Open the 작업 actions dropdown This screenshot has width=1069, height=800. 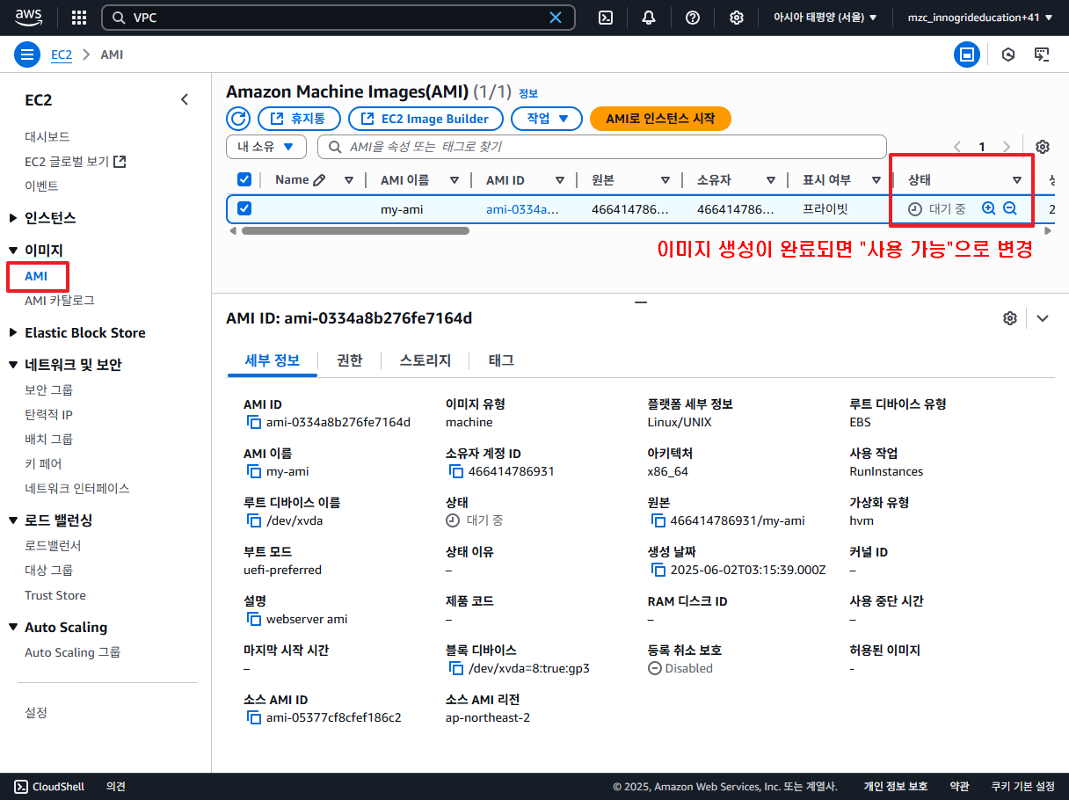[x=547, y=119]
